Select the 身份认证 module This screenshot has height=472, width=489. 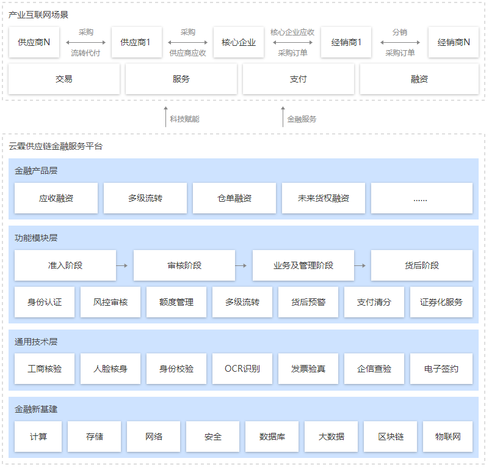[45, 302]
